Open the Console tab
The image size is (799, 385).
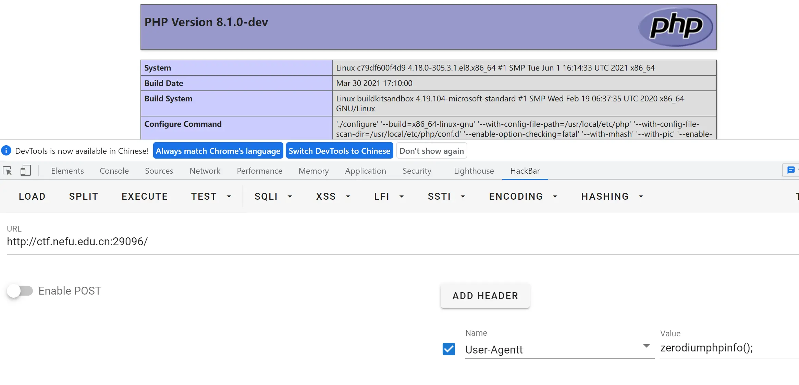tap(114, 171)
